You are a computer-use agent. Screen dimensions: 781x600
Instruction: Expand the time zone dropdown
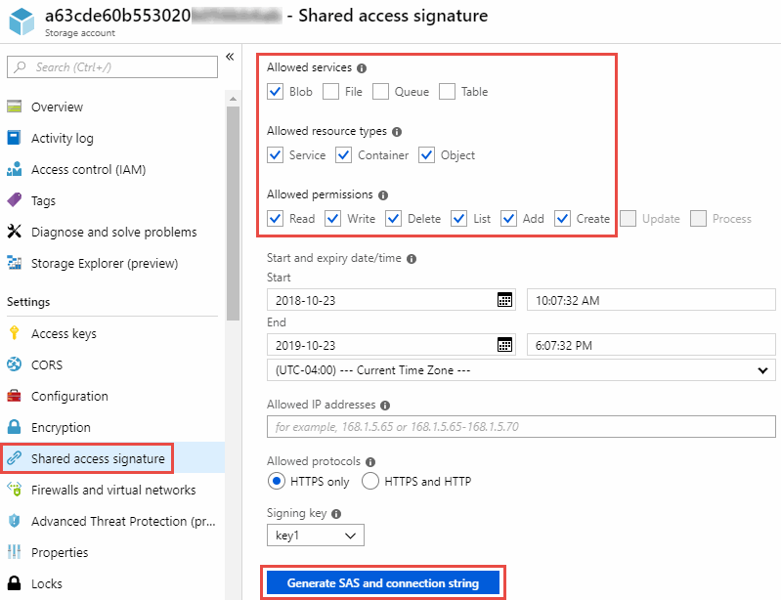point(521,370)
